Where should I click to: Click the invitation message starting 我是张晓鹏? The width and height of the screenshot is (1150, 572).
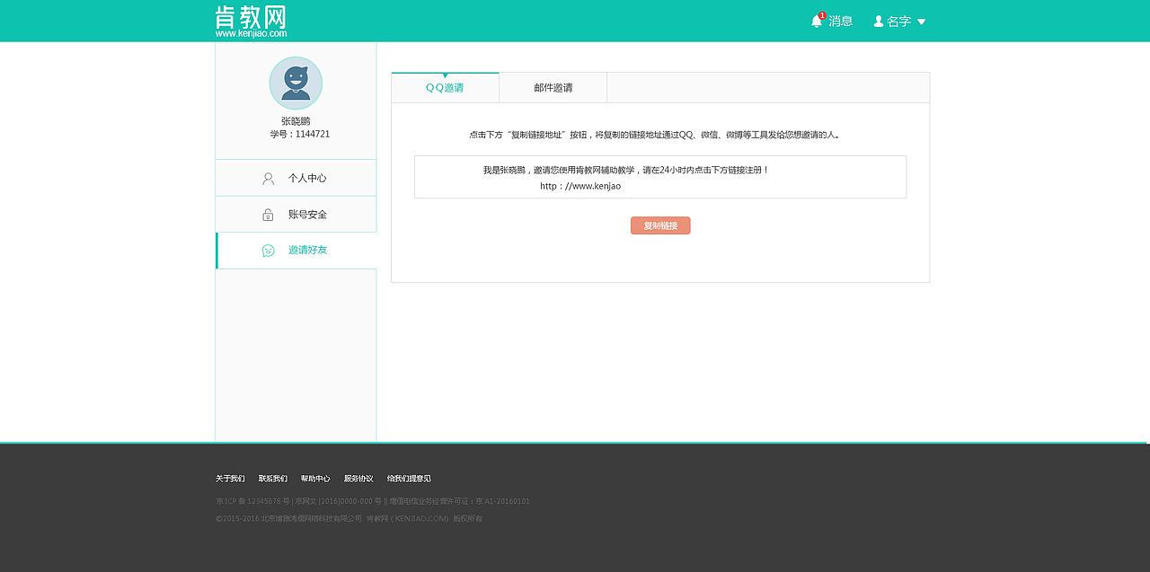tap(626, 170)
